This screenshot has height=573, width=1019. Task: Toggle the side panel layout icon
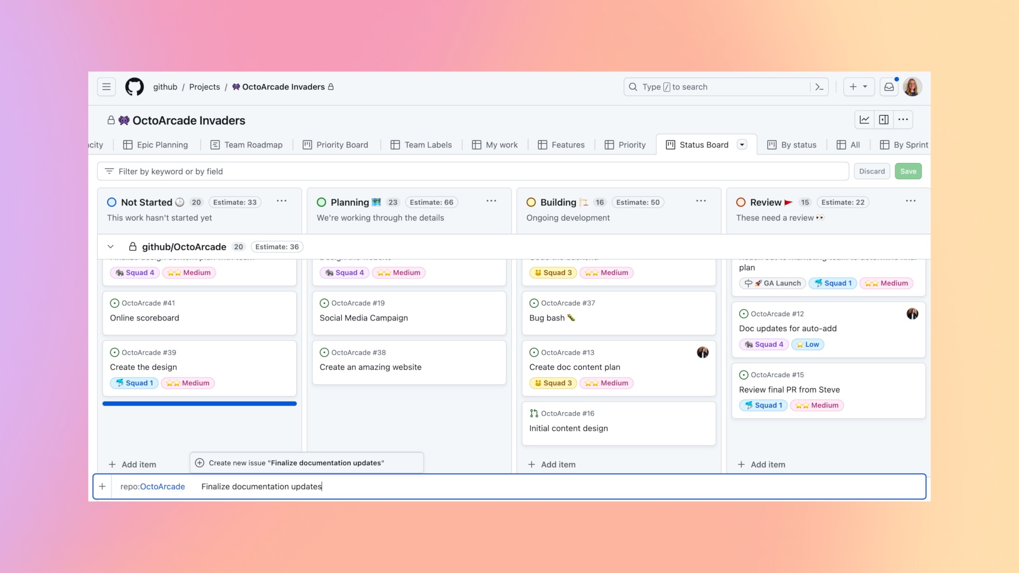[x=884, y=120]
